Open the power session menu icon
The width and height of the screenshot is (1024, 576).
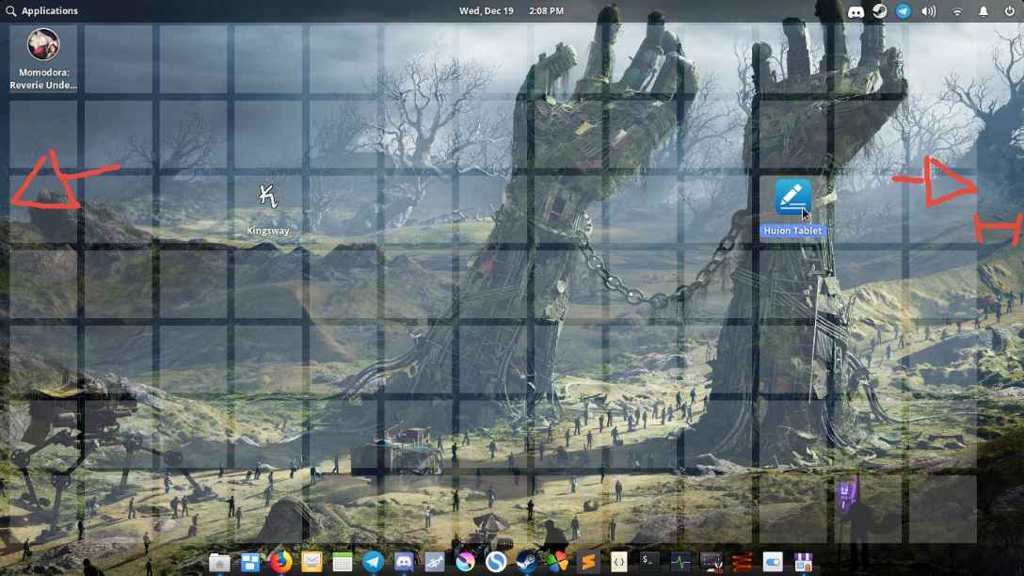(1009, 11)
